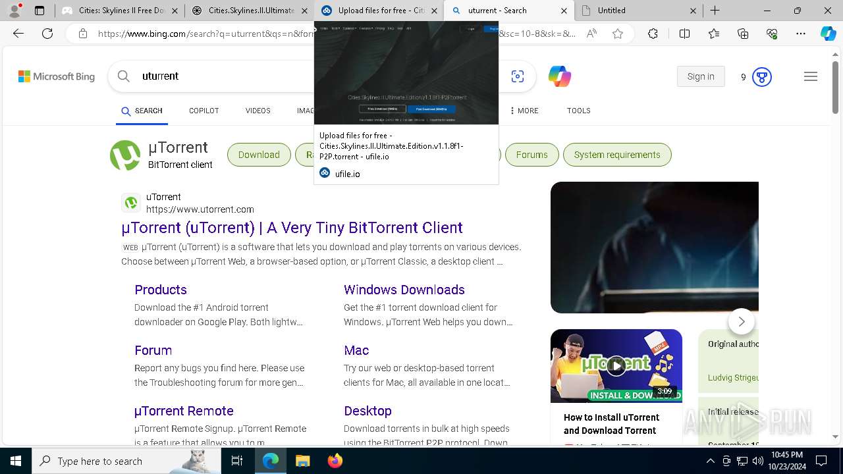Show next video carousel item
Screen dimensions: 843x474
tap(742, 321)
